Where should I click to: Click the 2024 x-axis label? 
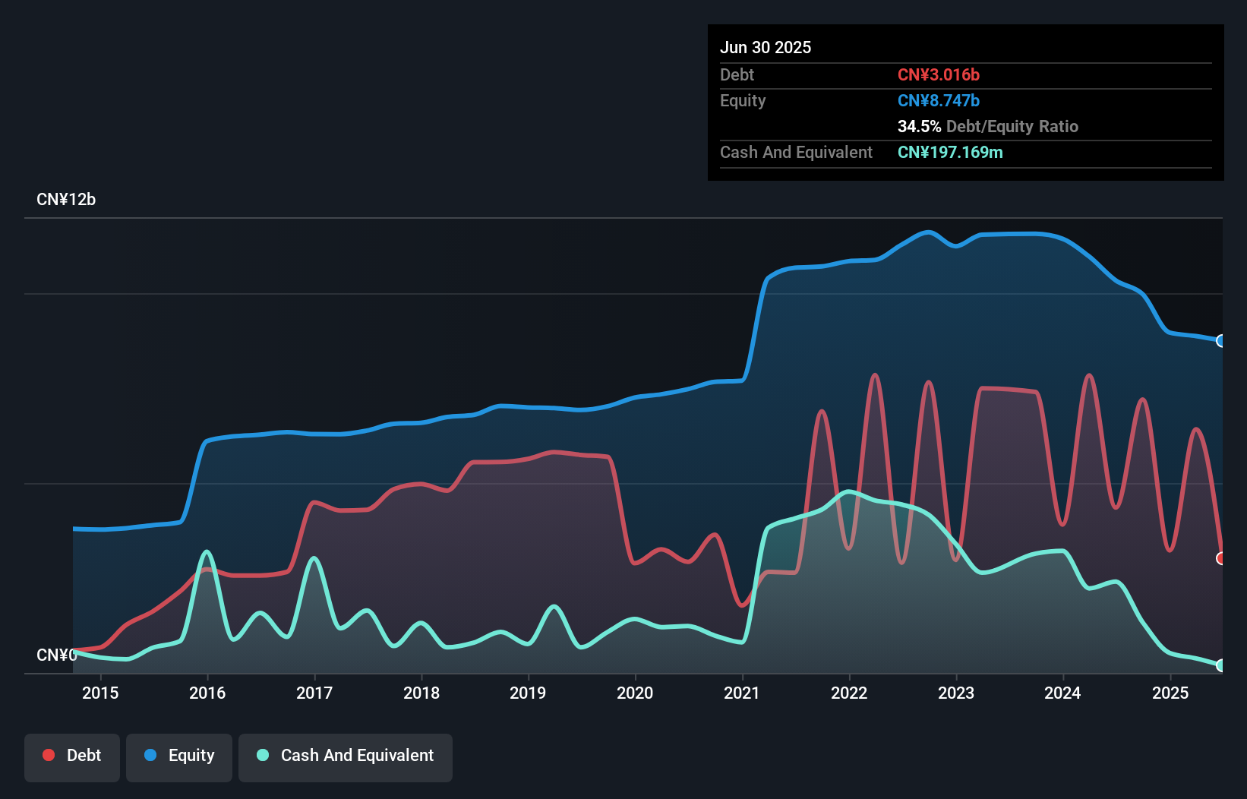click(1062, 693)
